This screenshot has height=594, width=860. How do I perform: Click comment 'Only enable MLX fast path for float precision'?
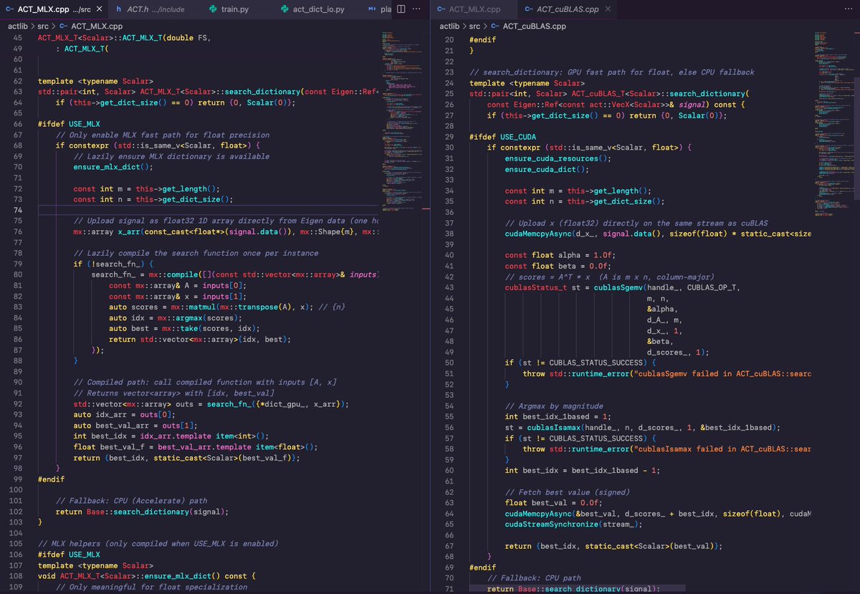[x=163, y=135]
